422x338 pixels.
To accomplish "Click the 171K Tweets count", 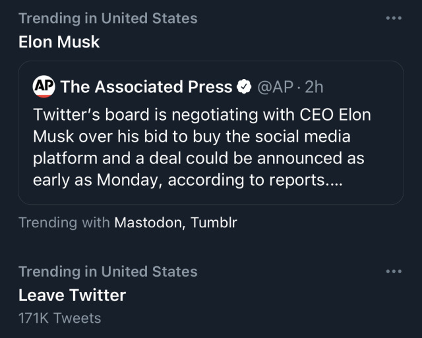I will coord(59,318).
